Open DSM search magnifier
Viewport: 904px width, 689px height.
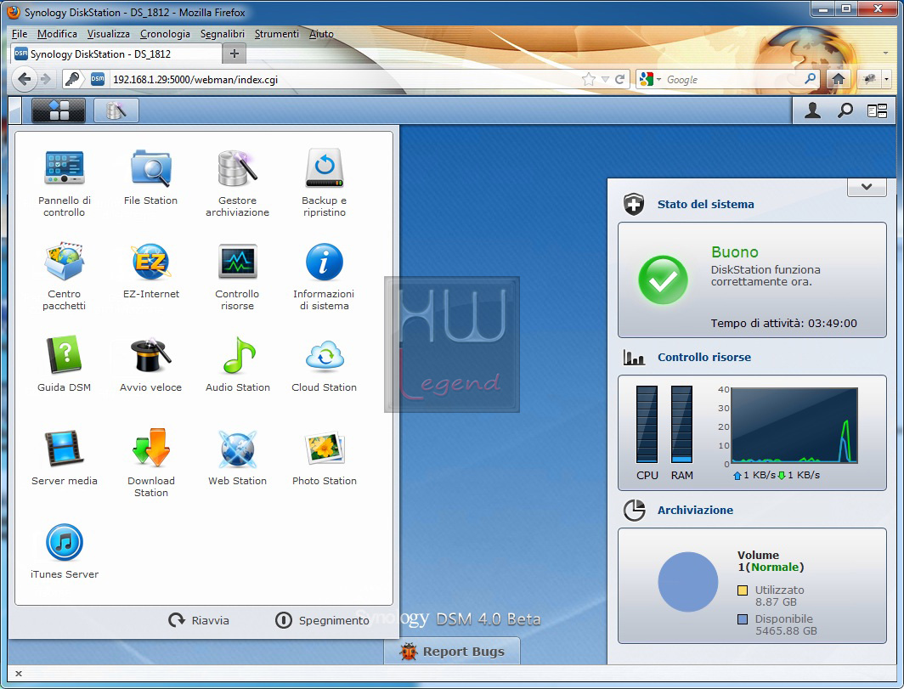[845, 110]
